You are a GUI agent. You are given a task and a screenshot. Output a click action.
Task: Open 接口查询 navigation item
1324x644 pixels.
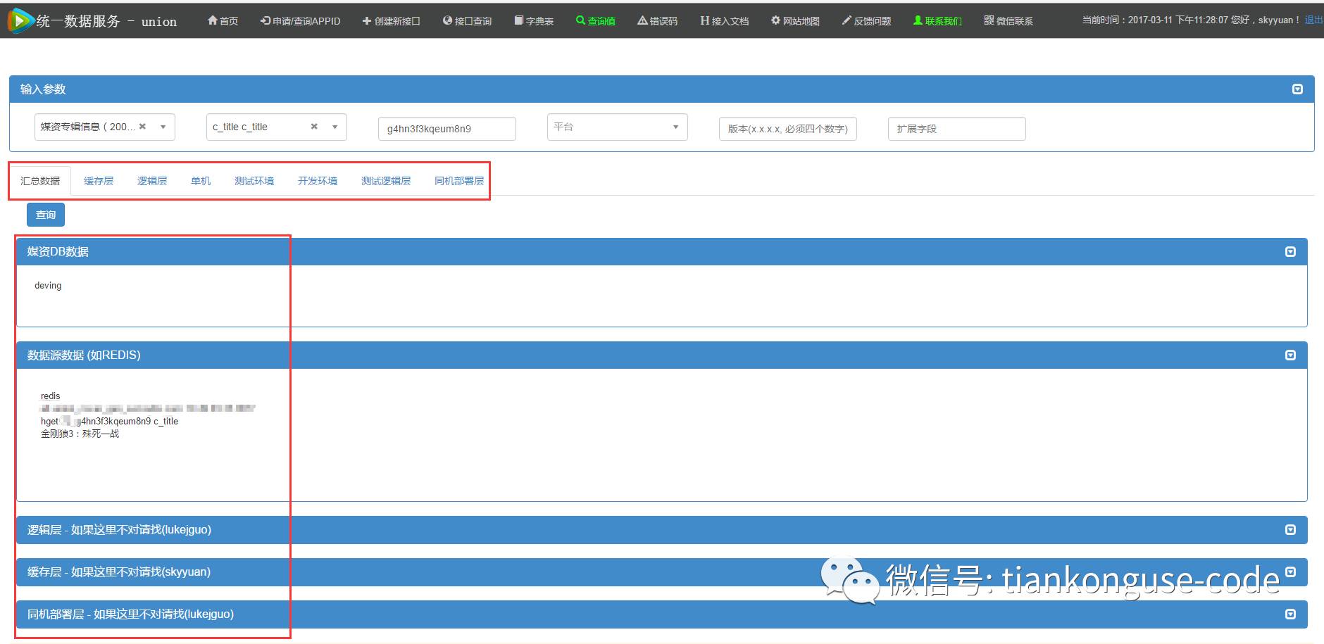click(467, 21)
